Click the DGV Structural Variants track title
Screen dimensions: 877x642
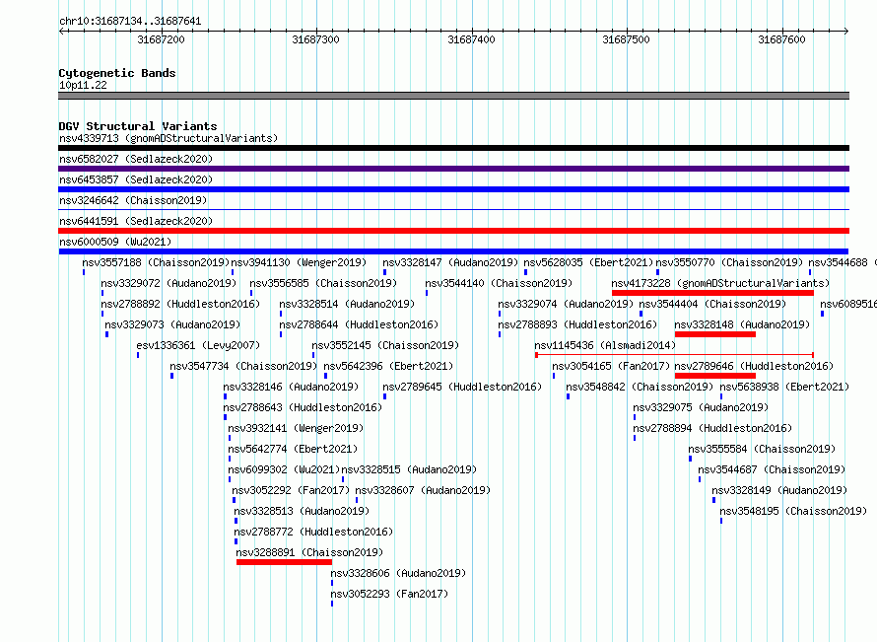tap(138, 126)
